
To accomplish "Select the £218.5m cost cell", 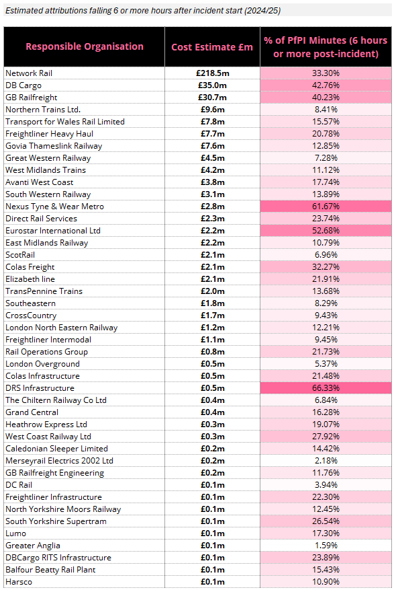I will pyautogui.click(x=212, y=73).
